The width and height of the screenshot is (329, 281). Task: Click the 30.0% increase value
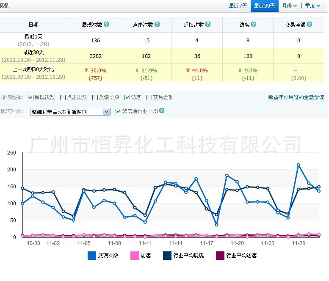pyautogui.click(x=98, y=70)
